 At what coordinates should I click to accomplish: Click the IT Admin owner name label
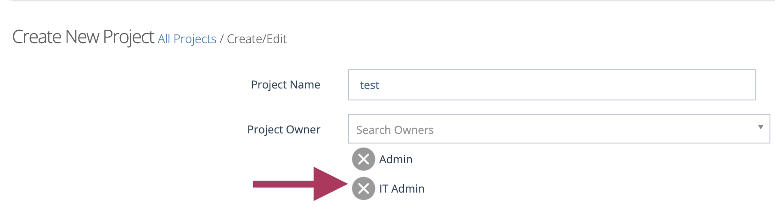click(x=402, y=188)
